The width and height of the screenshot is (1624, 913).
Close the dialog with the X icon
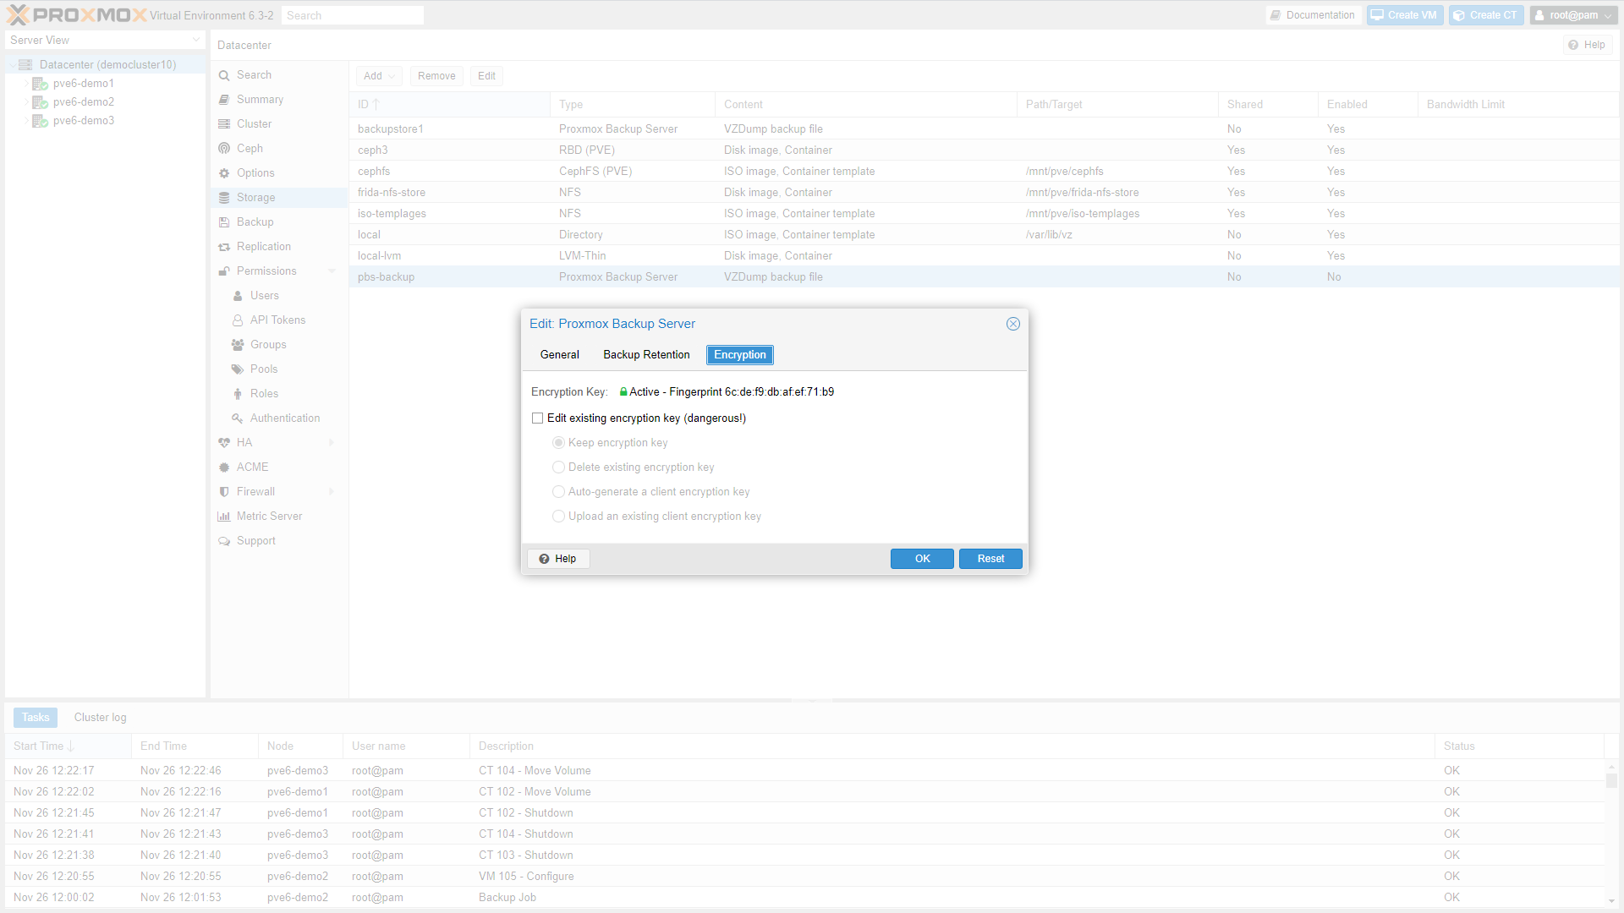point(1012,324)
